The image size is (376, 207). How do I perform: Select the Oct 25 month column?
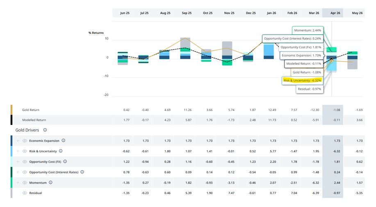click(207, 13)
